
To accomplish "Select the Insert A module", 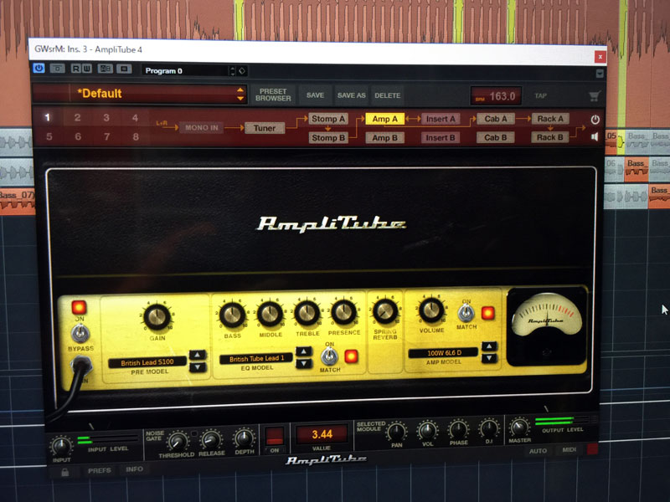I will tap(441, 119).
